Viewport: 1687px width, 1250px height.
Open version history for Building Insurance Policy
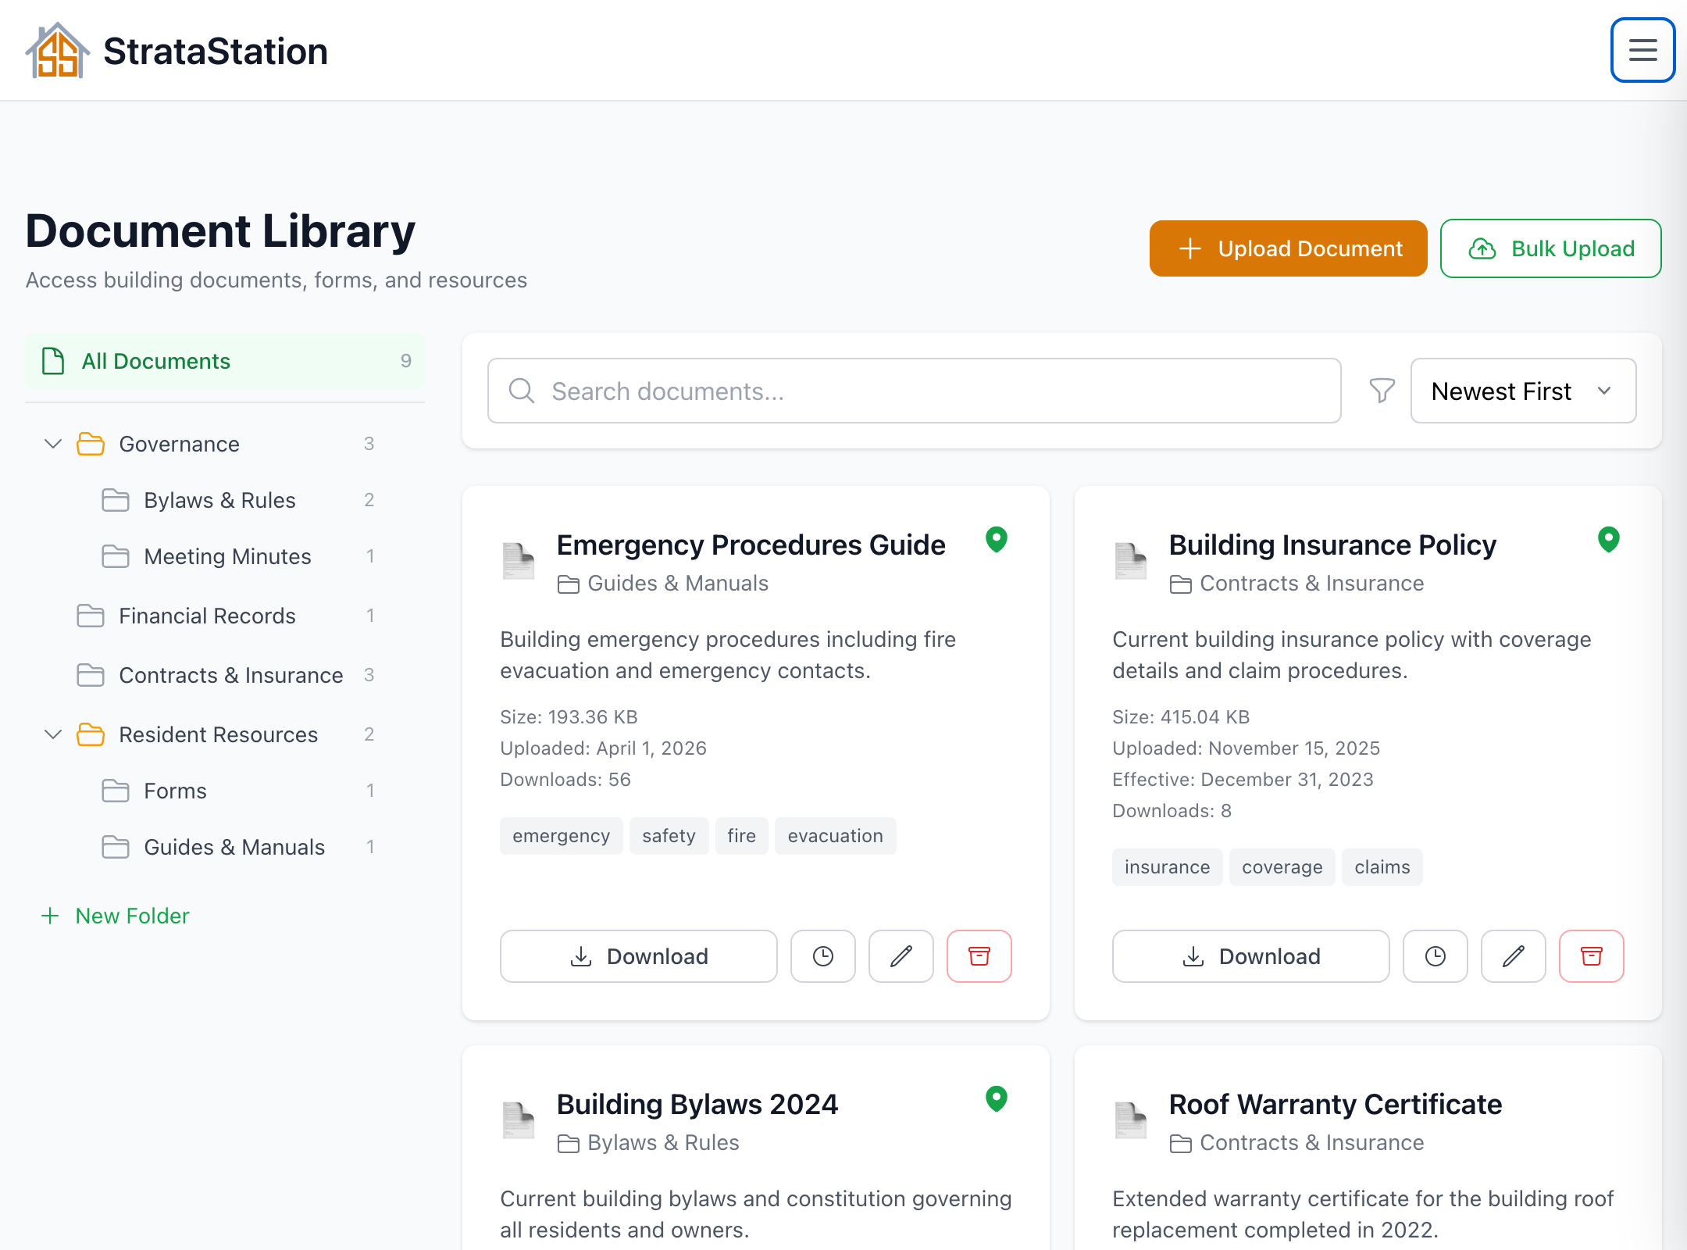(x=1436, y=956)
